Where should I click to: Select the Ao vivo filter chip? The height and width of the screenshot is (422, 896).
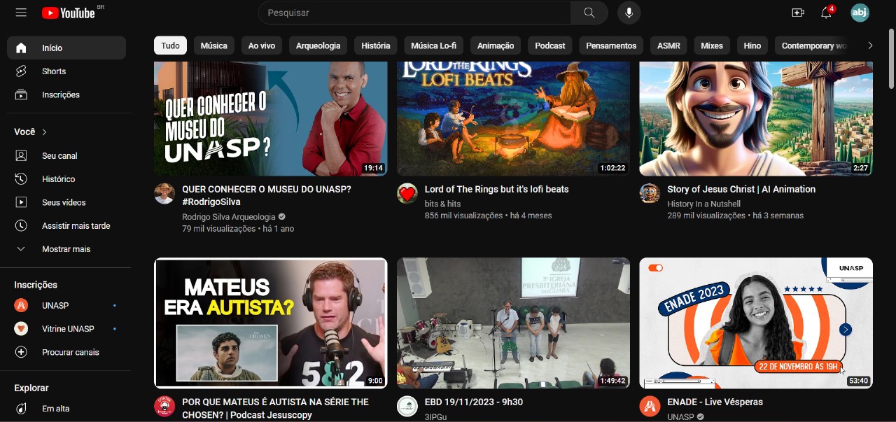[262, 45]
